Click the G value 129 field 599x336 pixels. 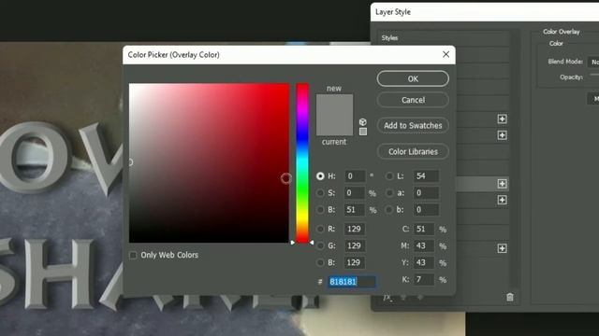tap(356, 245)
